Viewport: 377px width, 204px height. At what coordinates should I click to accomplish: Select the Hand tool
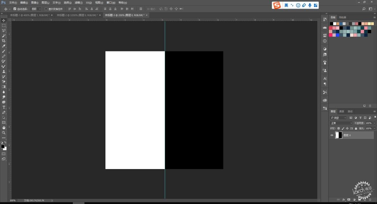[x=3, y=127]
